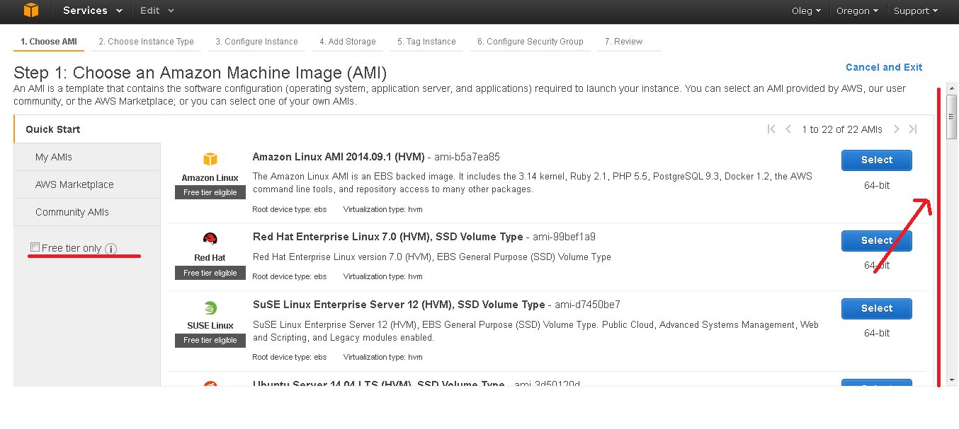Open Community AMIs list
959x429 pixels.
87,212
